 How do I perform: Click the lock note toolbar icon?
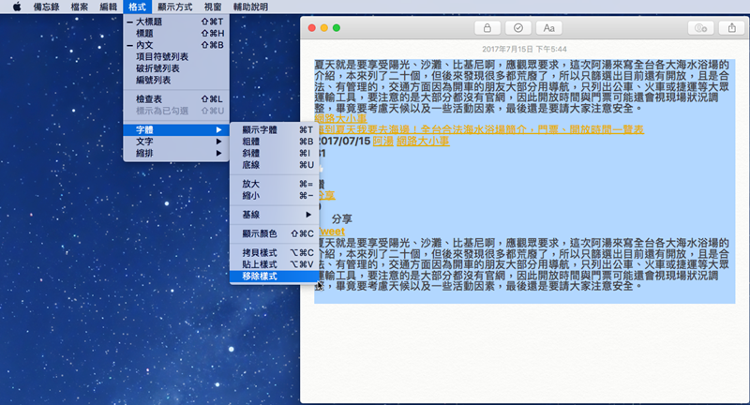487,28
